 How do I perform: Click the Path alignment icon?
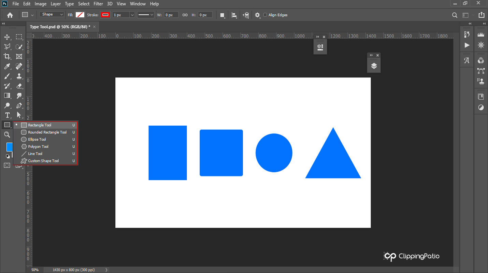pyautogui.click(x=234, y=15)
